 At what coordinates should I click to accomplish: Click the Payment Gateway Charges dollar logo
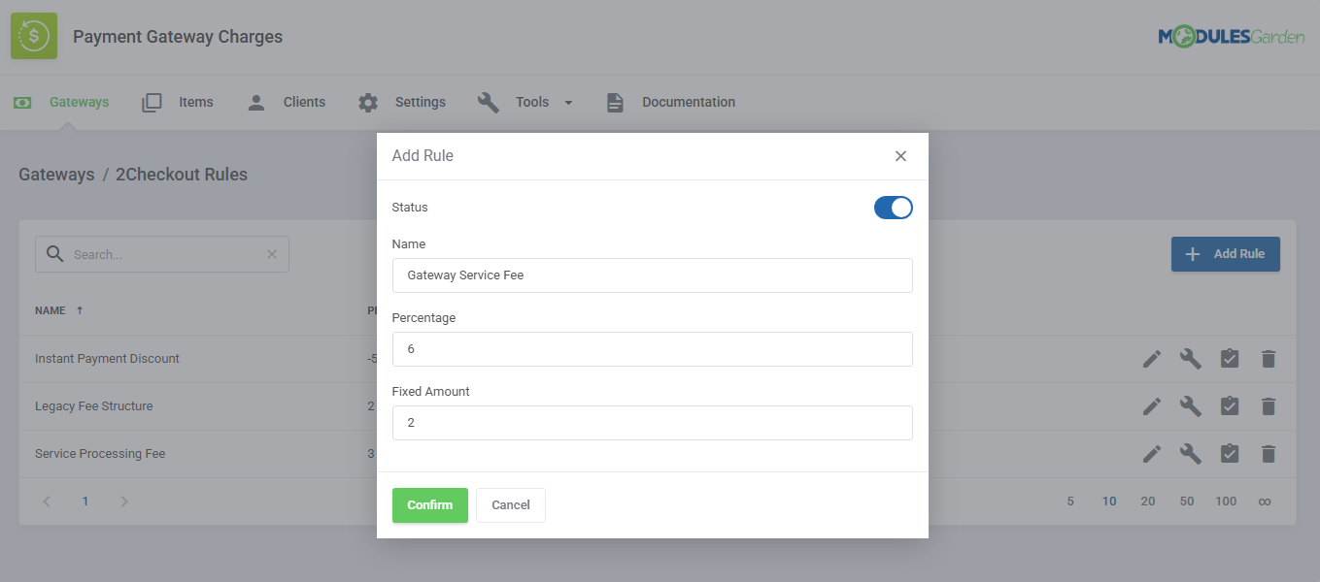34,35
